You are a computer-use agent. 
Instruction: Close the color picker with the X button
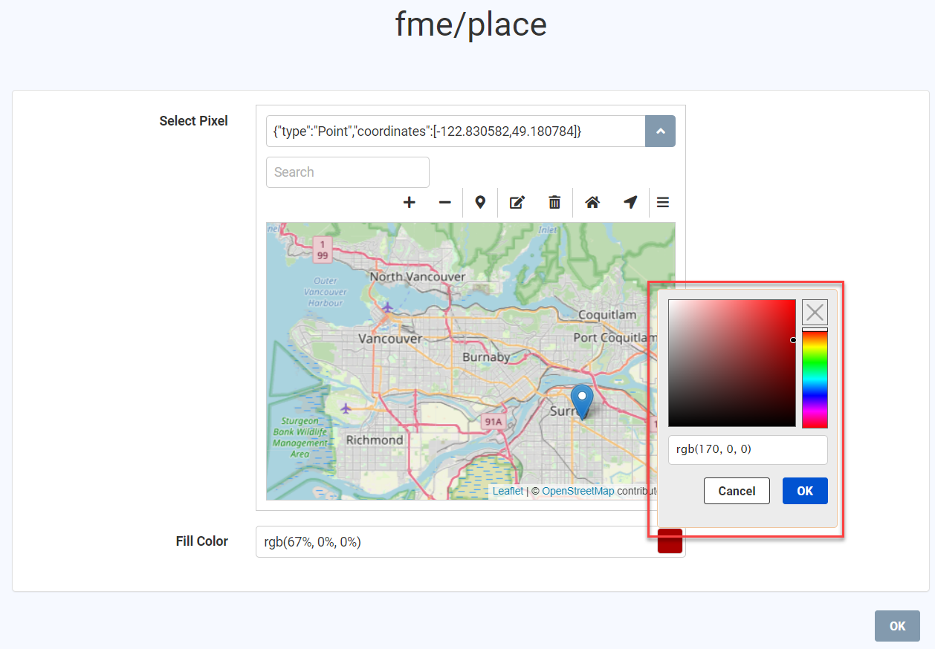tap(814, 312)
